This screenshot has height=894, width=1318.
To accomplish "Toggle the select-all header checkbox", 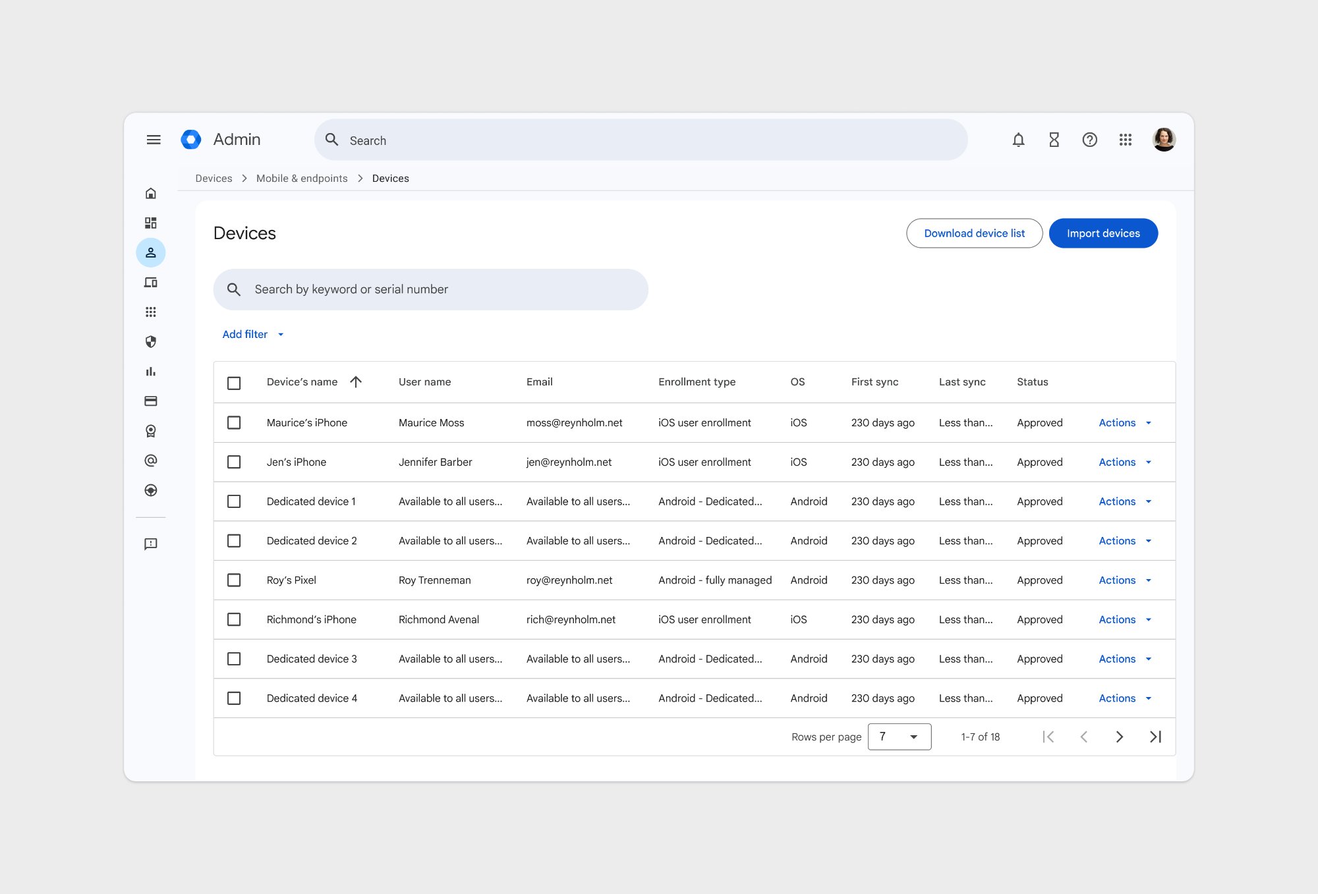I will [x=234, y=383].
